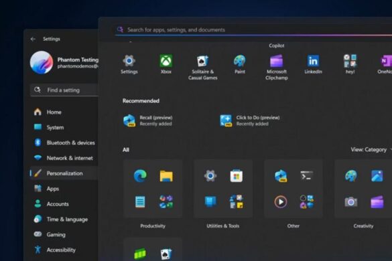
Task: Click the Productivity category label
Action: tap(153, 226)
